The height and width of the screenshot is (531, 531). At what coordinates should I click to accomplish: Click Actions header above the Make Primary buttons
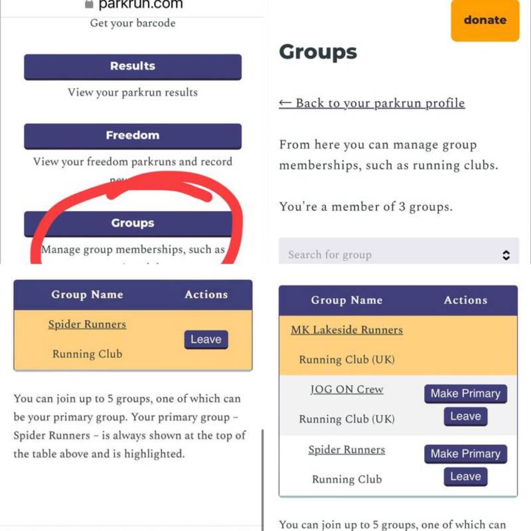coord(465,300)
